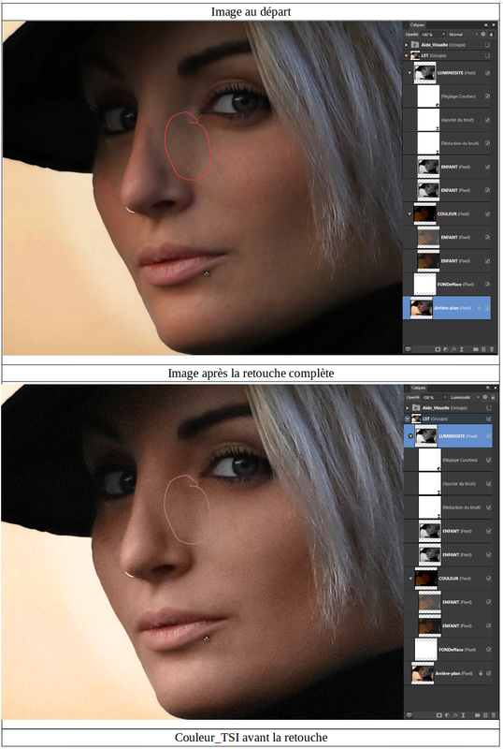Collapse COULEUR layer arrow in retouche complète panel

(410, 579)
